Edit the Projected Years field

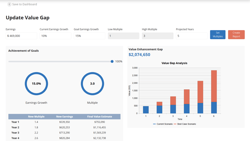click(x=191, y=36)
